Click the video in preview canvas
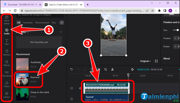180x103 pixels. click(x=113, y=35)
